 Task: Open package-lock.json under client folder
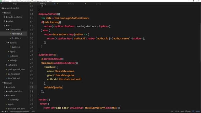tap(16, 69)
